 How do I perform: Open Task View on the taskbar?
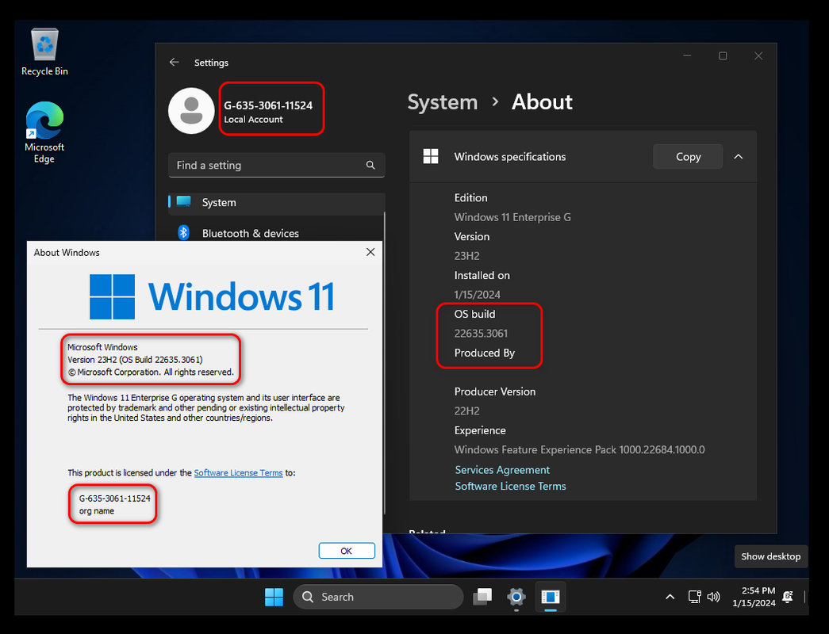coord(482,597)
